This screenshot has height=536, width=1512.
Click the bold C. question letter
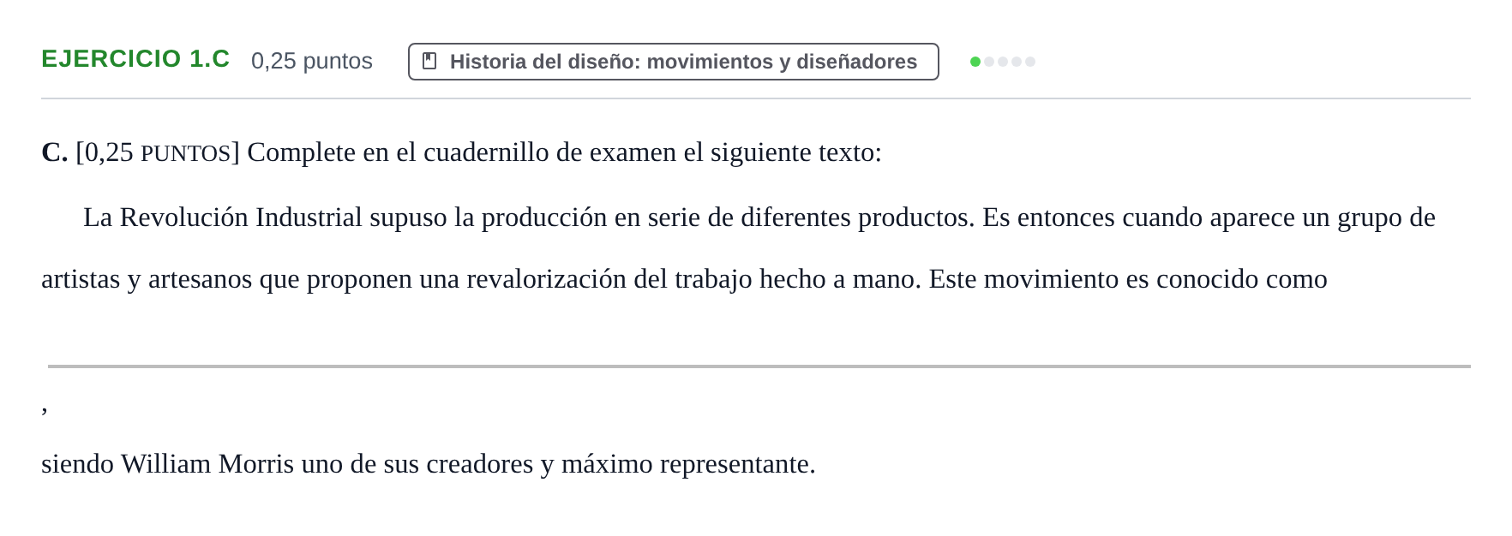54,152
